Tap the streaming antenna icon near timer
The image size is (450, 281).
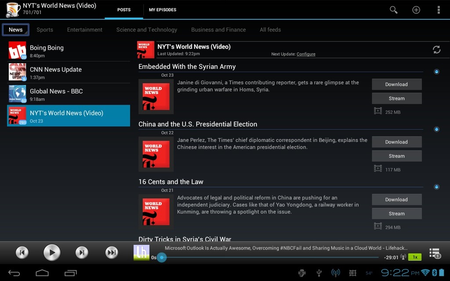403,257
